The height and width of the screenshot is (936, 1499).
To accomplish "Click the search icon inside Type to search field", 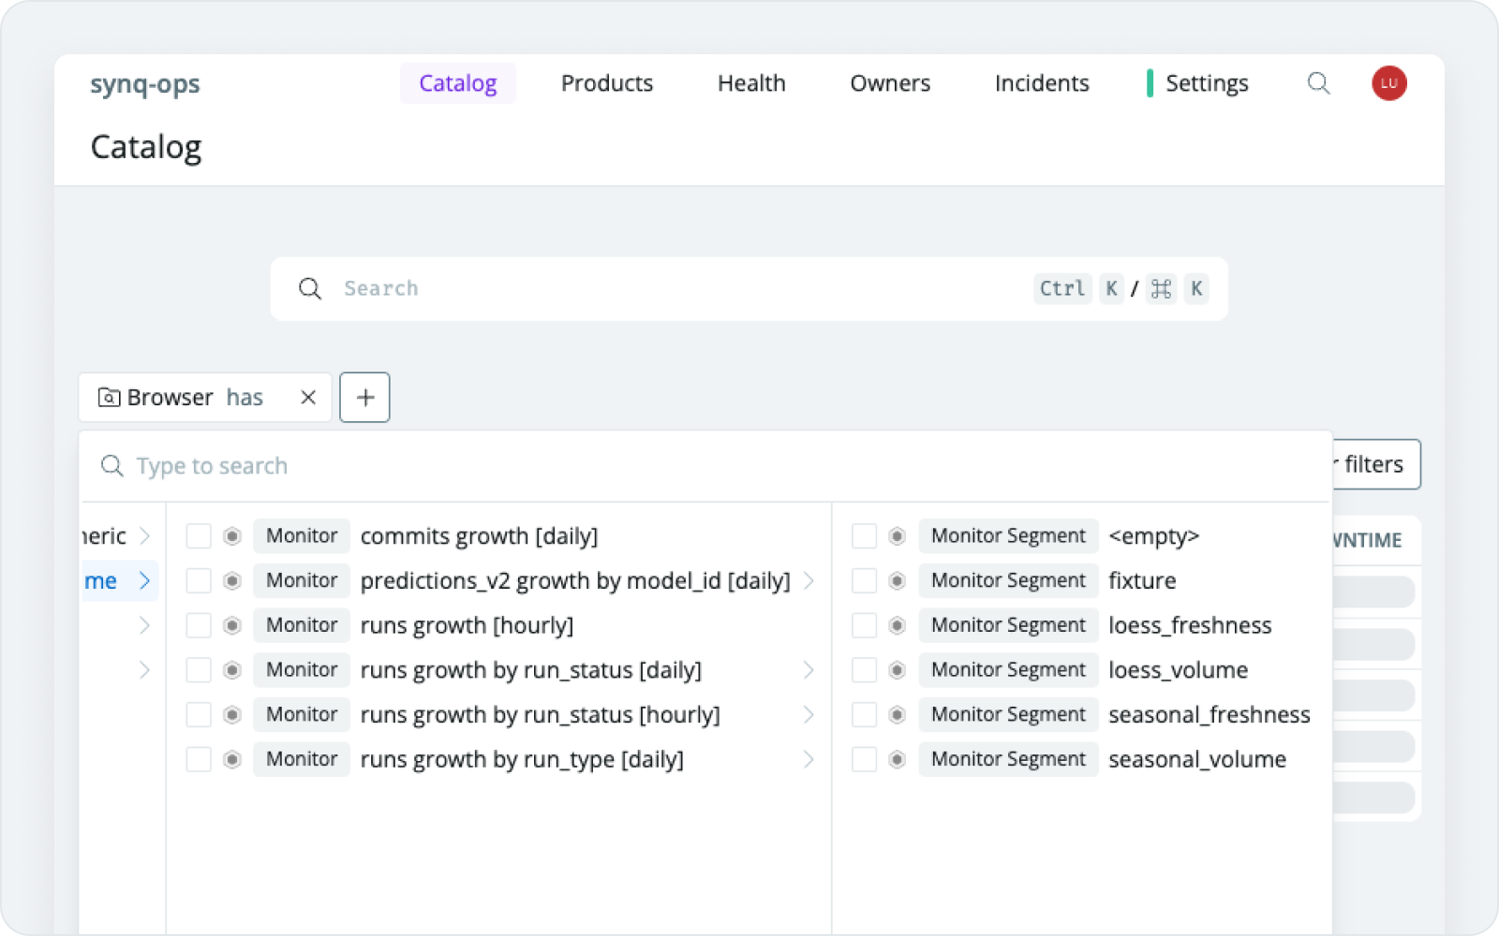I will (x=112, y=465).
